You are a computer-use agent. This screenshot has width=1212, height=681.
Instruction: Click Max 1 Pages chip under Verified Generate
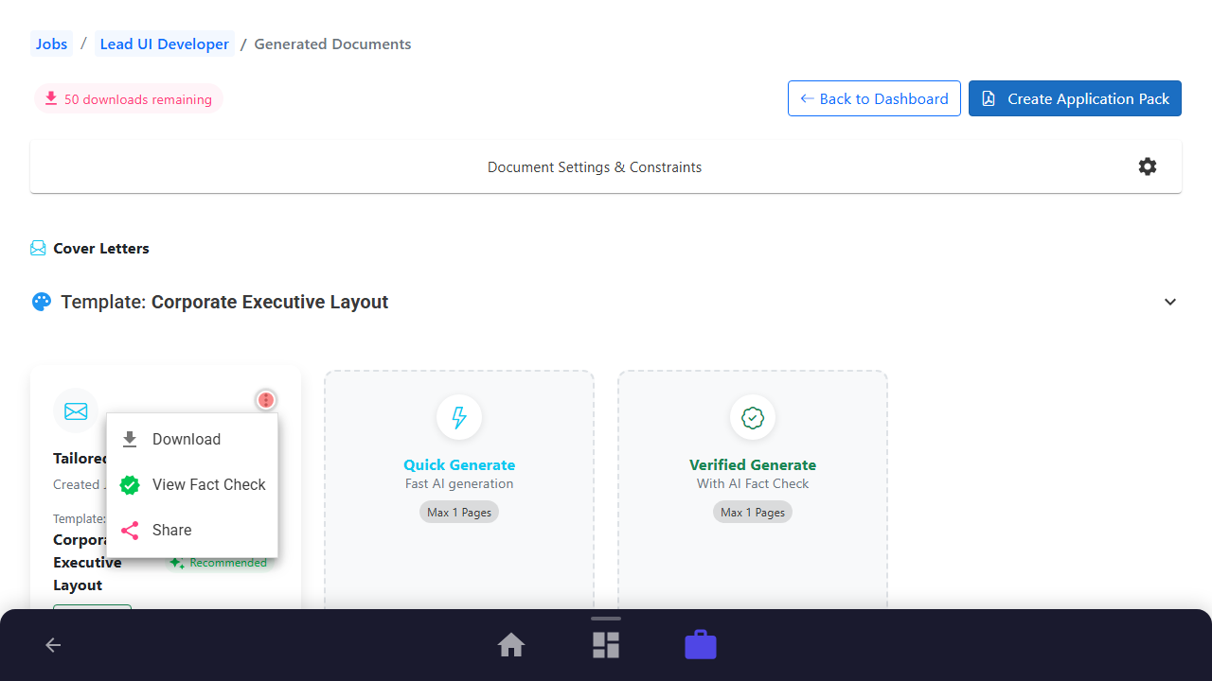click(x=753, y=512)
